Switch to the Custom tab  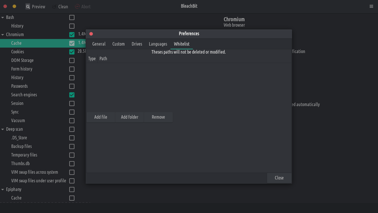[x=118, y=44]
